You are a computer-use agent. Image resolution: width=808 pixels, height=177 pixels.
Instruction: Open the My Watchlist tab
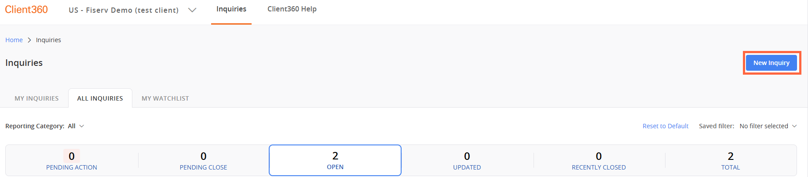(x=165, y=98)
